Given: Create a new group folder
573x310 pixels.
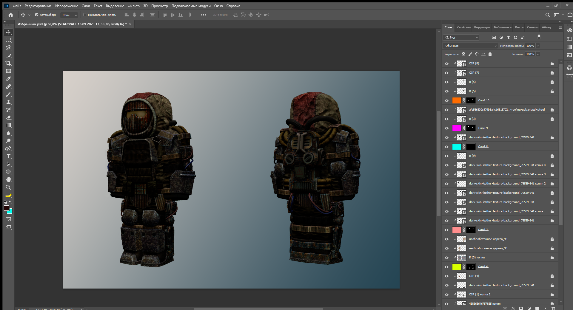Looking at the screenshot, I should [537, 308].
